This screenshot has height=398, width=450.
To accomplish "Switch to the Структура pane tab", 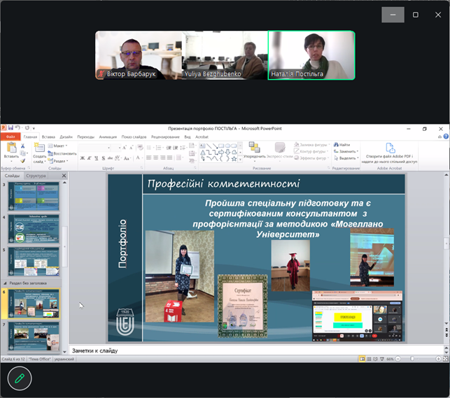I will point(36,176).
